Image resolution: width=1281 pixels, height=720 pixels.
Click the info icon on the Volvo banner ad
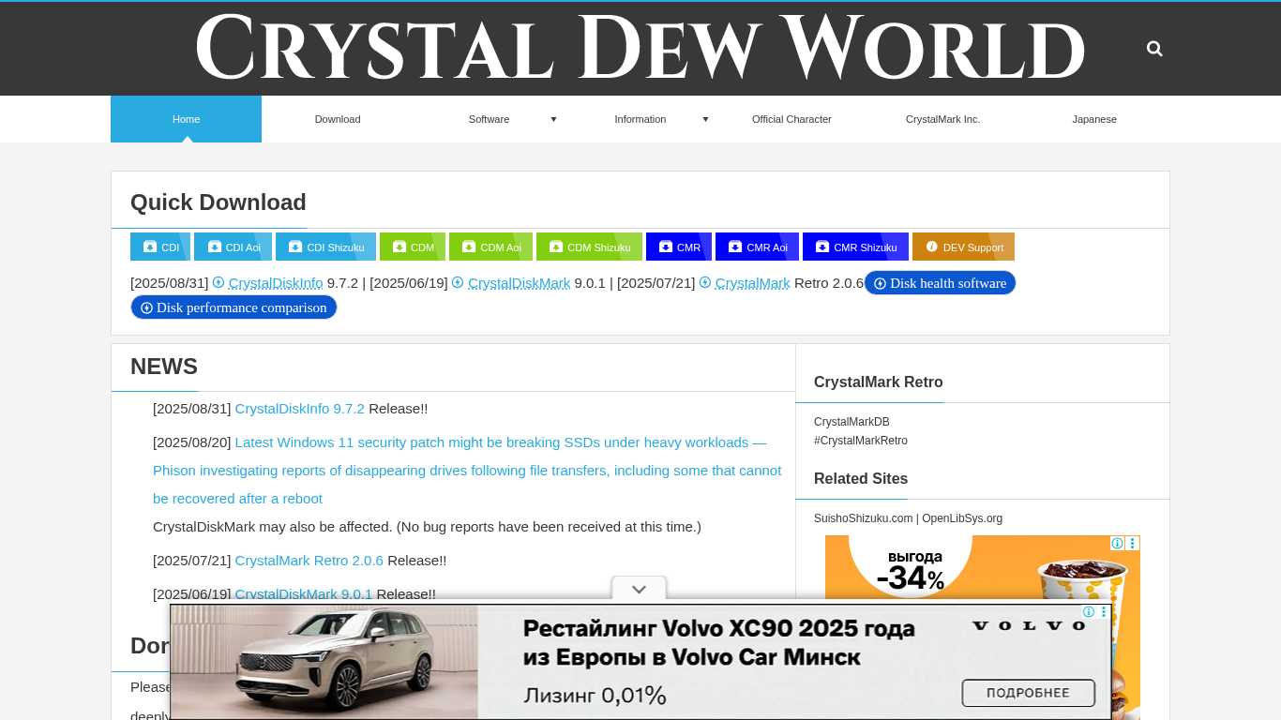click(1089, 612)
